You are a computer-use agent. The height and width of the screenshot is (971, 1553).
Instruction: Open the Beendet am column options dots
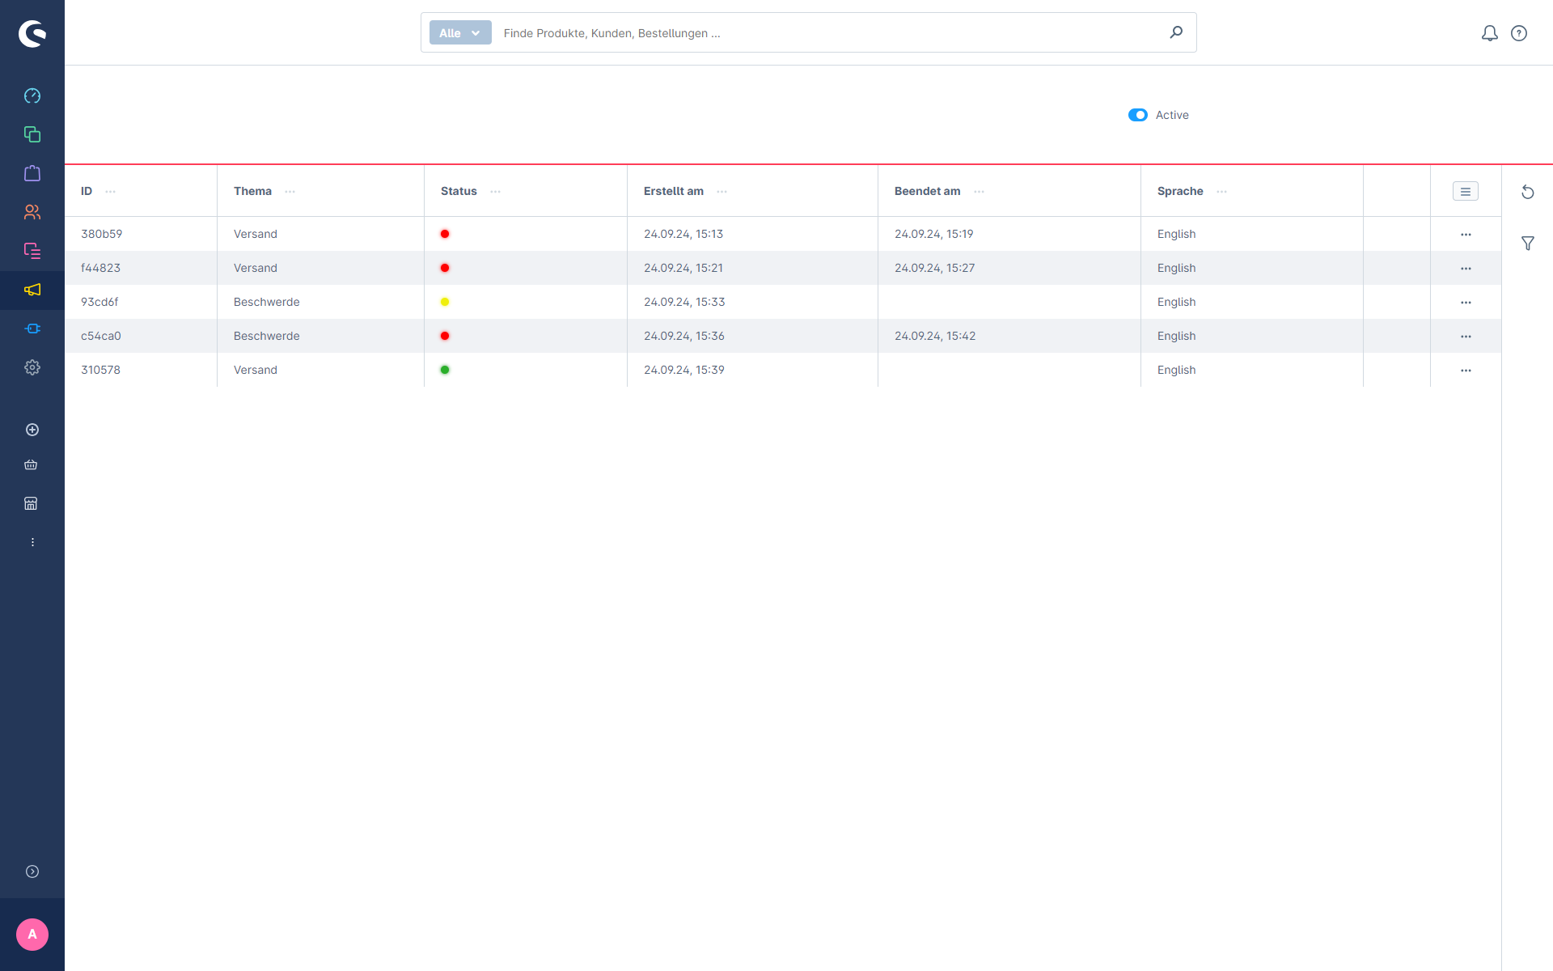(x=980, y=192)
